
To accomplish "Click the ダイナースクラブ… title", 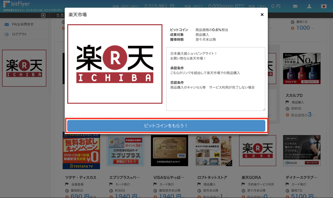I will pos(301,177).
